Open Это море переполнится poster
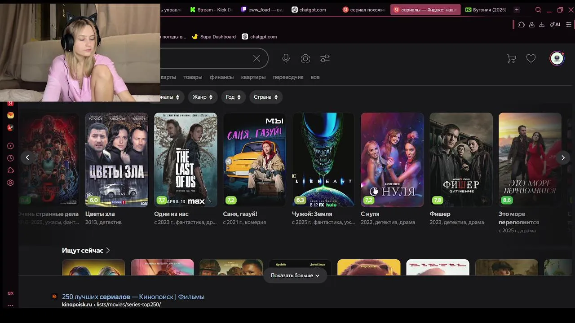This screenshot has width=575, height=323. click(x=530, y=160)
